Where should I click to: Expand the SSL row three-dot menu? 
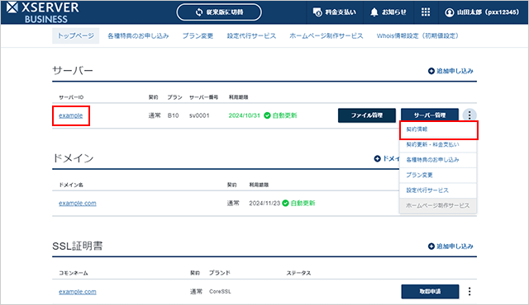click(x=469, y=291)
